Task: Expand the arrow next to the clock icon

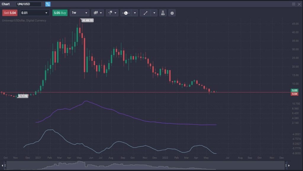Action: 135,13
